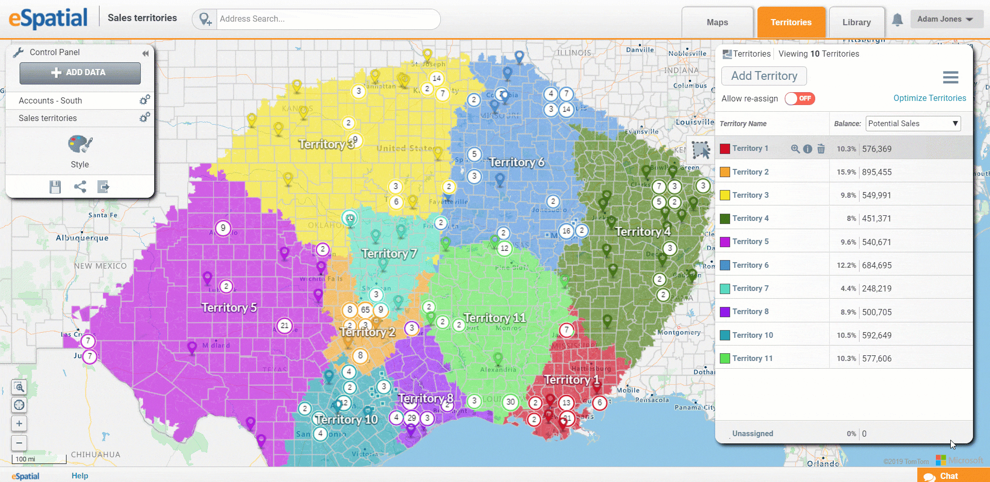Click the notification bell icon
The height and width of the screenshot is (482, 990).
tap(898, 19)
